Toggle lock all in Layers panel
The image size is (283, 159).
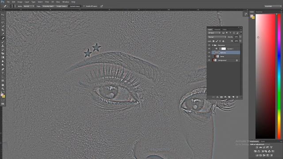point(223,41)
